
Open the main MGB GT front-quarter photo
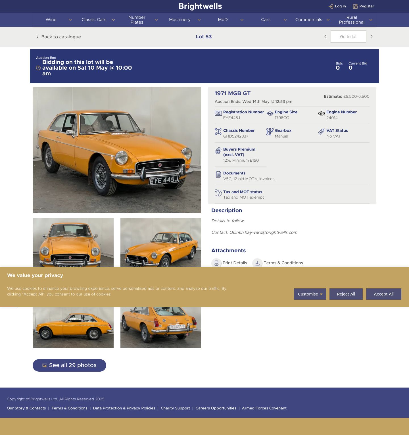click(x=117, y=150)
